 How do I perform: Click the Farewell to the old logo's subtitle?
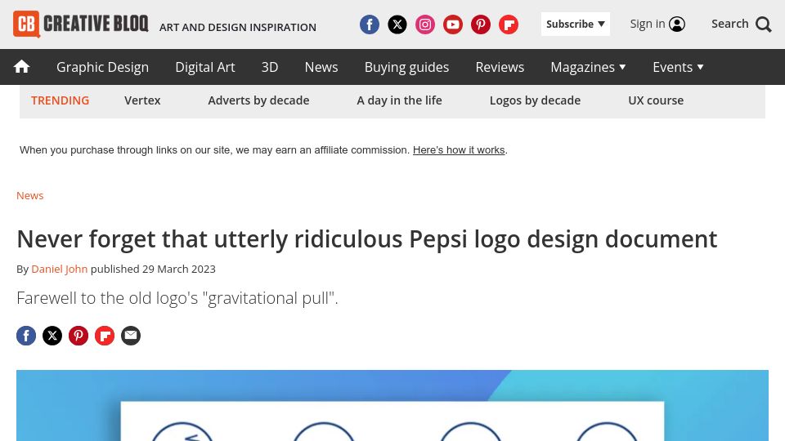coord(177,298)
